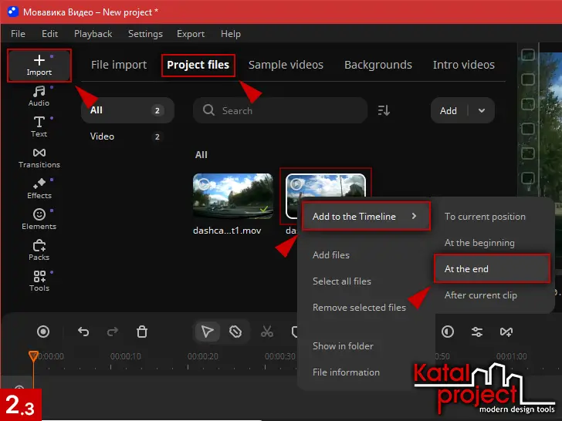The image size is (562, 421).
Task: Expand Add to the Timeline submenu
Action: point(364,217)
